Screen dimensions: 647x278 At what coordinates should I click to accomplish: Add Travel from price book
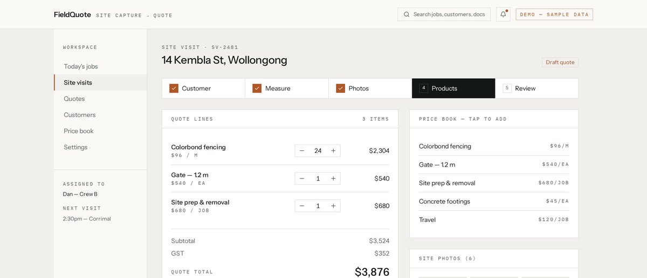pyautogui.click(x=494, y=219)
